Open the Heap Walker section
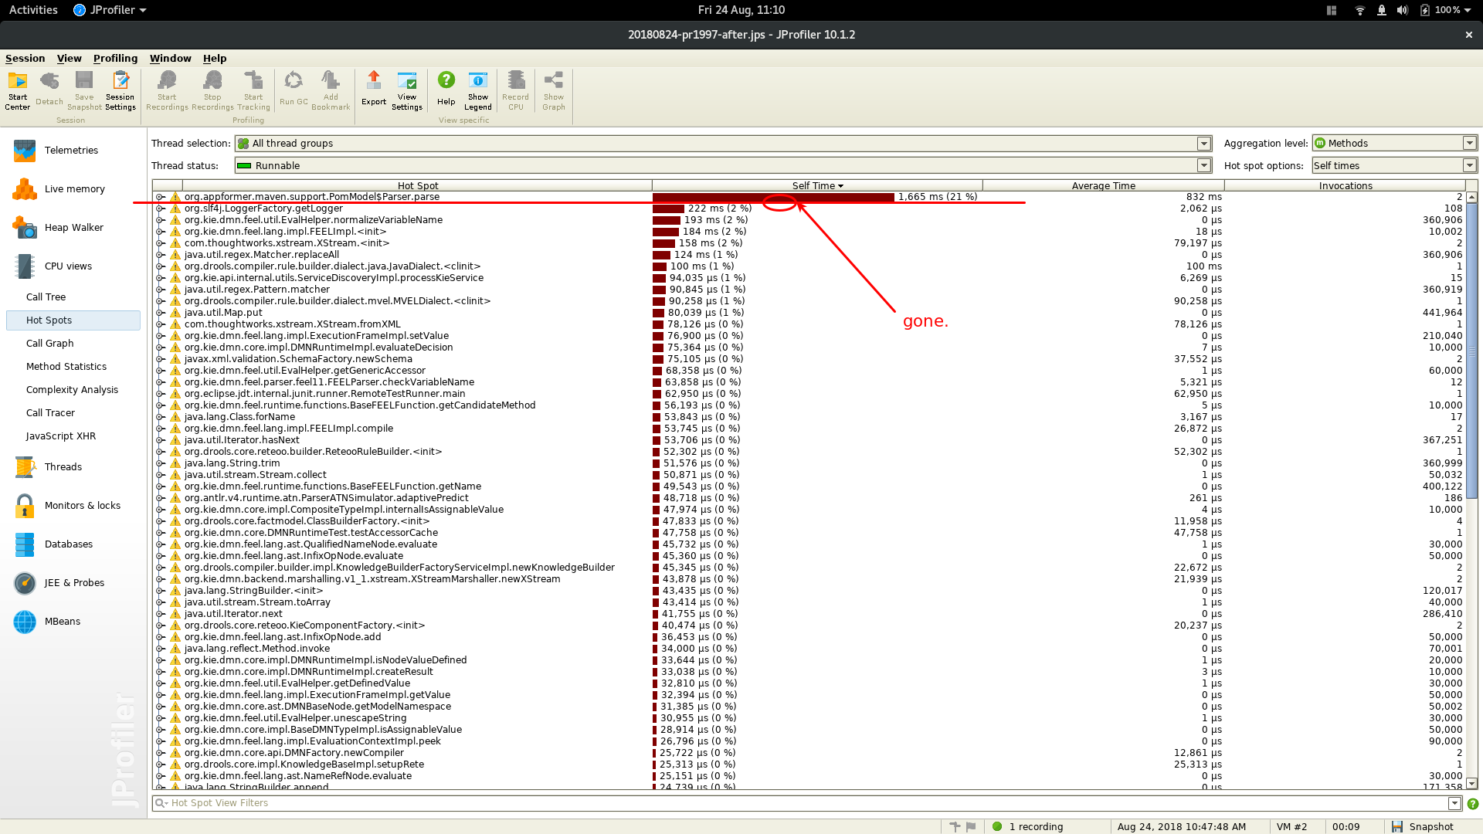The height and width of the screenshot is (834, 1483). tap(73, 228)
